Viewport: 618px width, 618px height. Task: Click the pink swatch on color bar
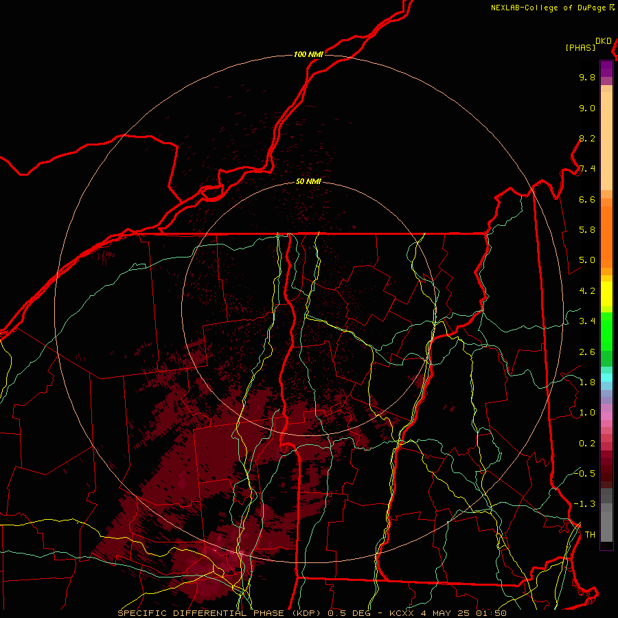click(x=606, y=416)
